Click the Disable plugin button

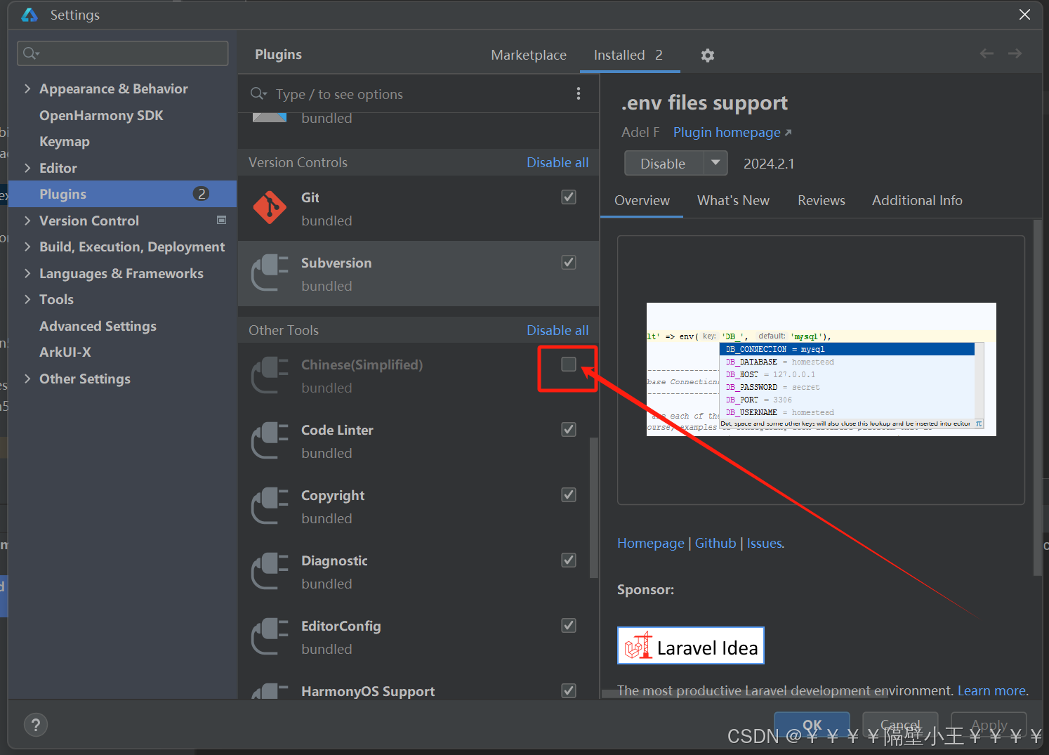click(664, 163)
